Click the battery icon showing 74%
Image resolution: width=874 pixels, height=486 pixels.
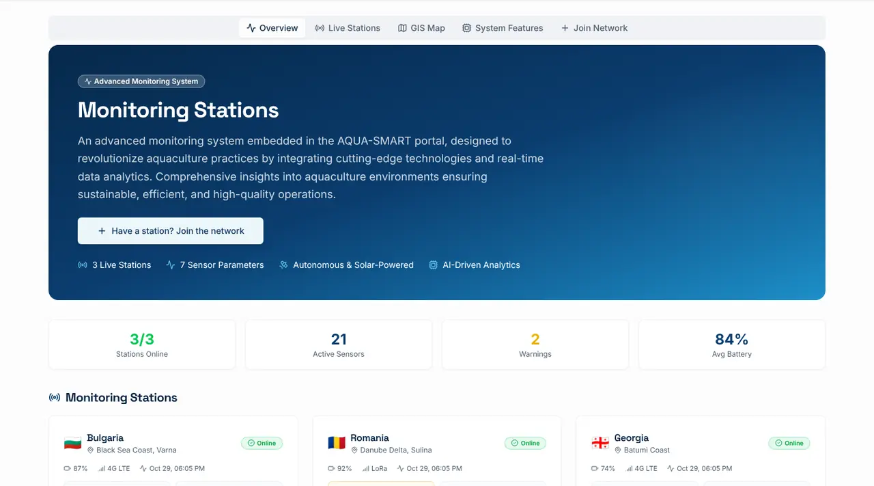coord(595,469)
